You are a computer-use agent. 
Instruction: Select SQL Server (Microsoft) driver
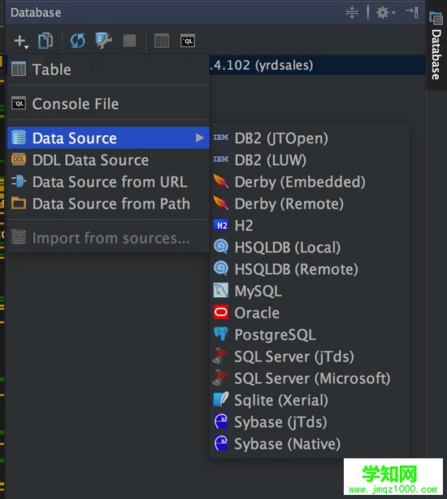(x=310, y=379)
